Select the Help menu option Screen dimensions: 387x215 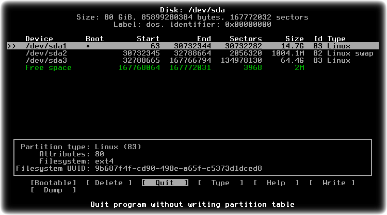276,183
